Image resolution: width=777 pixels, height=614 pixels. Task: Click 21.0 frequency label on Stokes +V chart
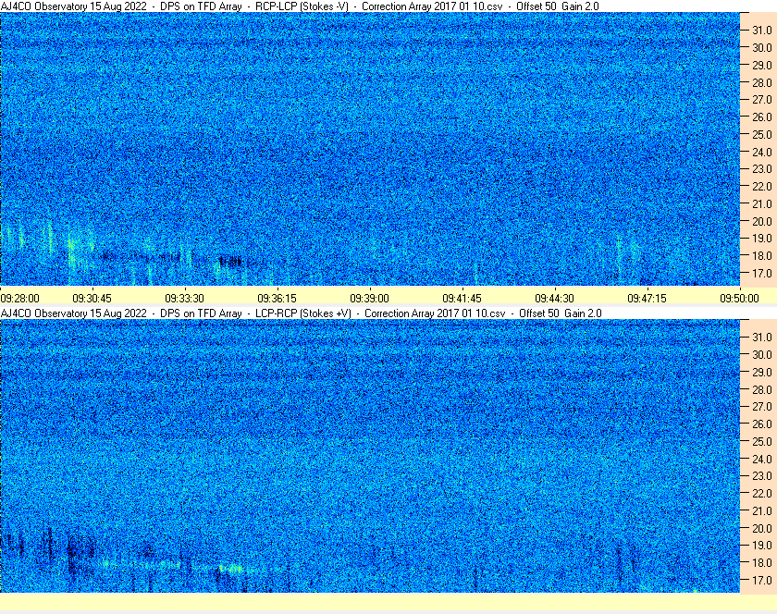point(762,511)
